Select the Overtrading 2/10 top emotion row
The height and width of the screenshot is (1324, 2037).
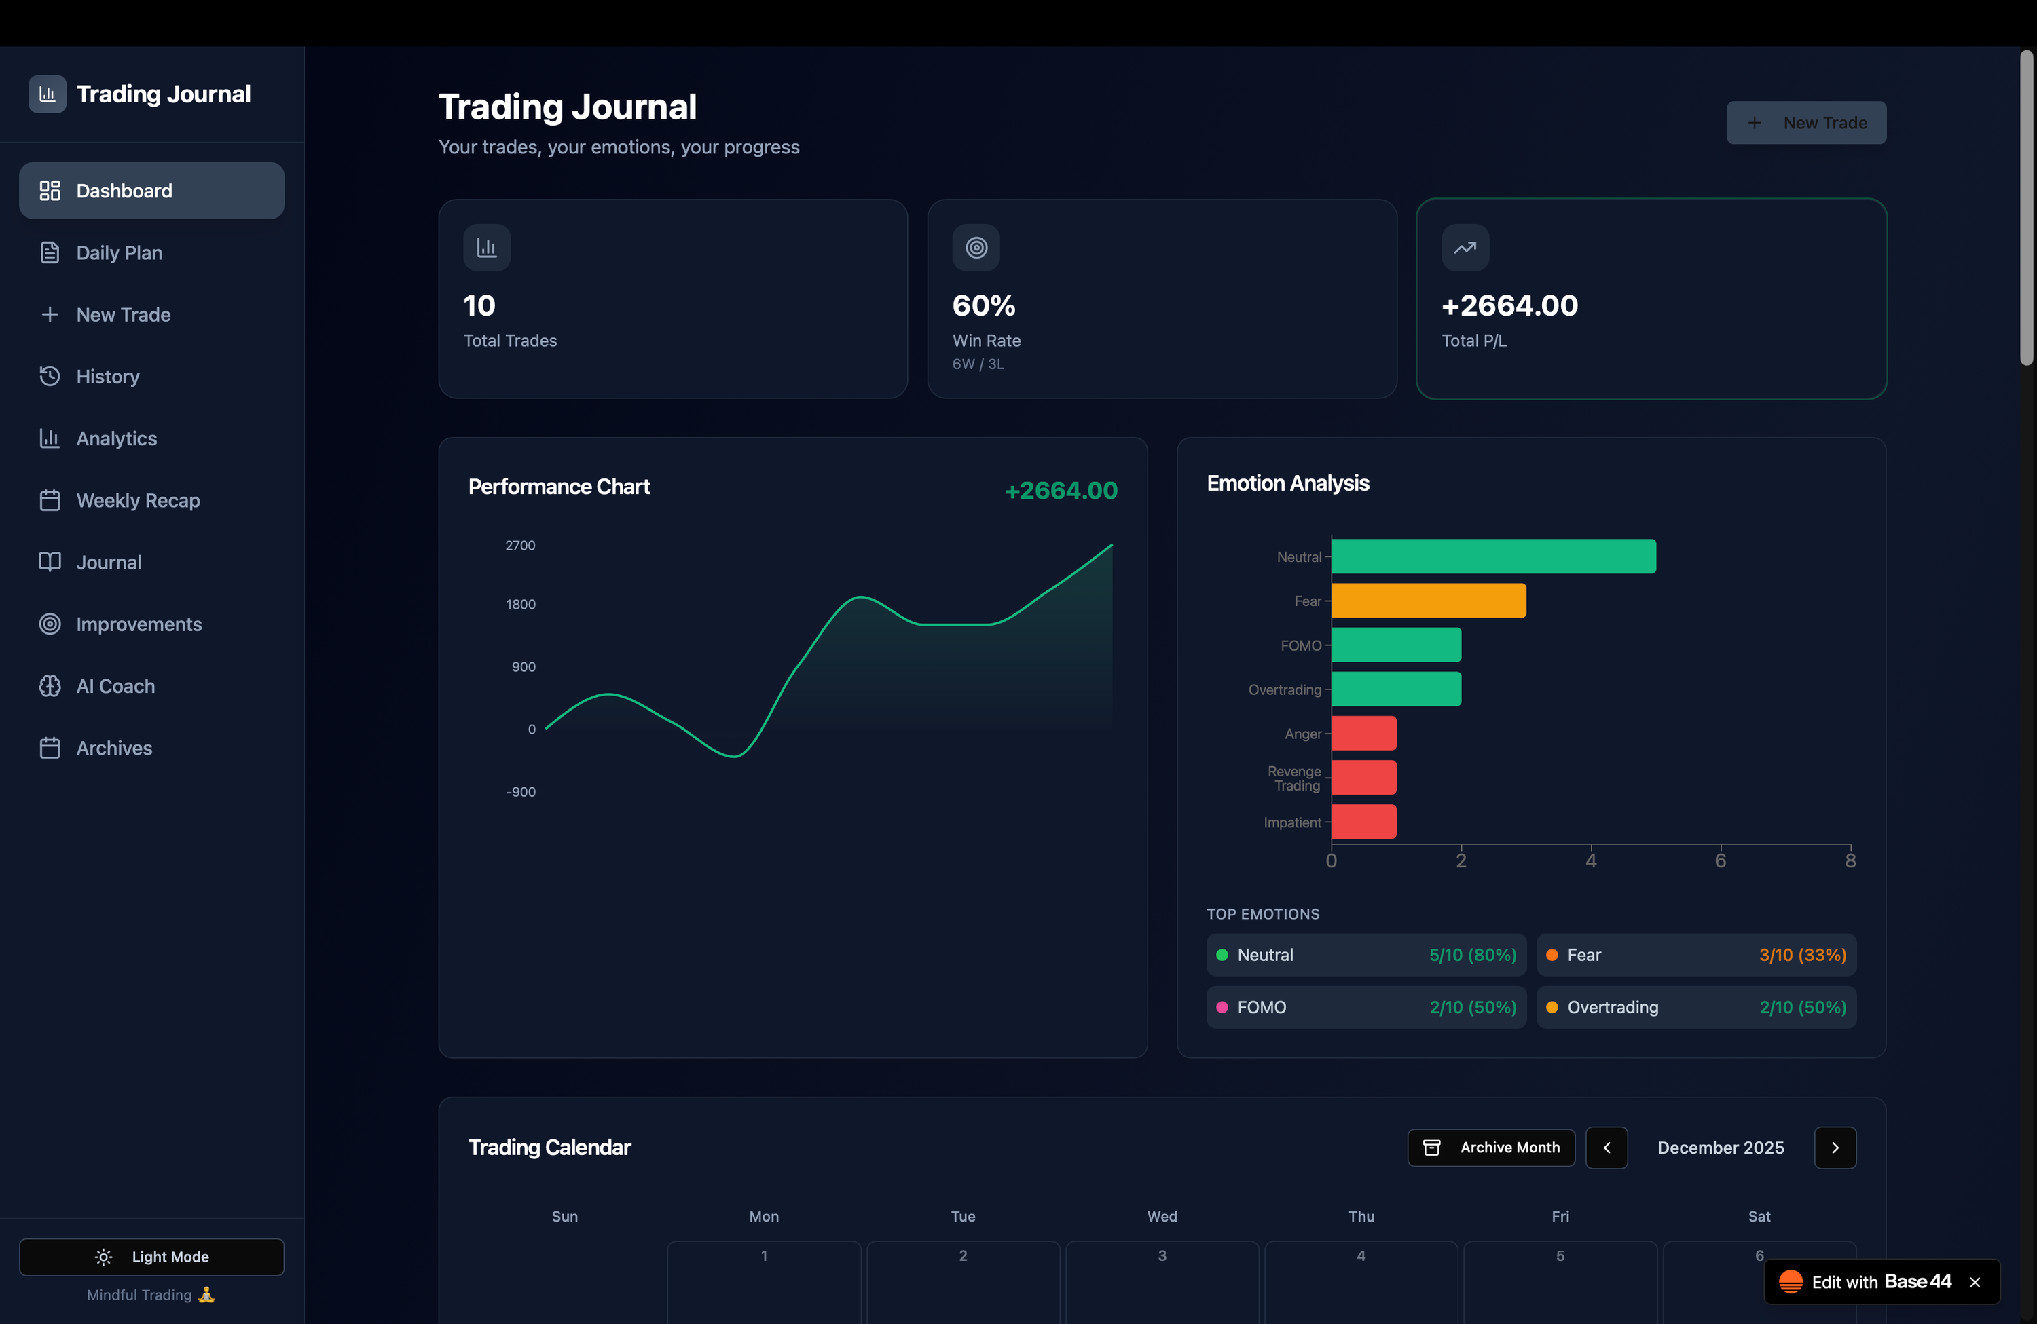[x=1696, y=1006]
